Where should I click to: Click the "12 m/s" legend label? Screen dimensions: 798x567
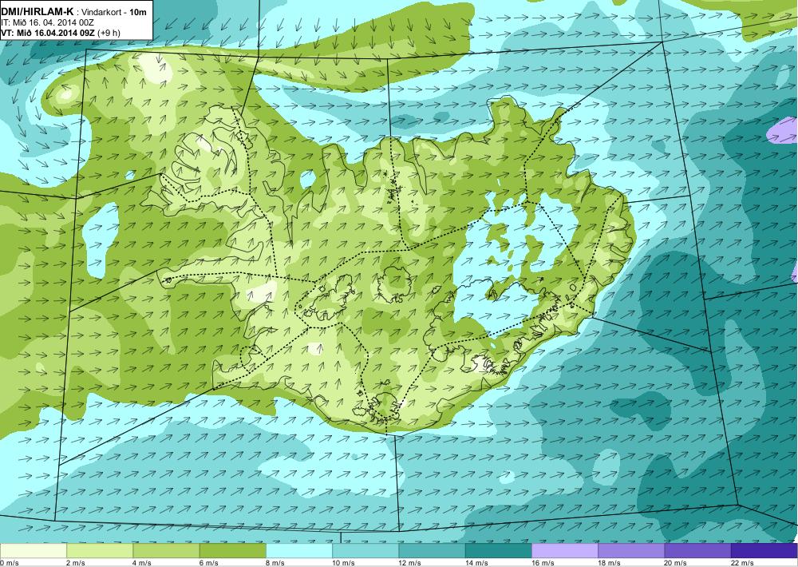[410, 563]
